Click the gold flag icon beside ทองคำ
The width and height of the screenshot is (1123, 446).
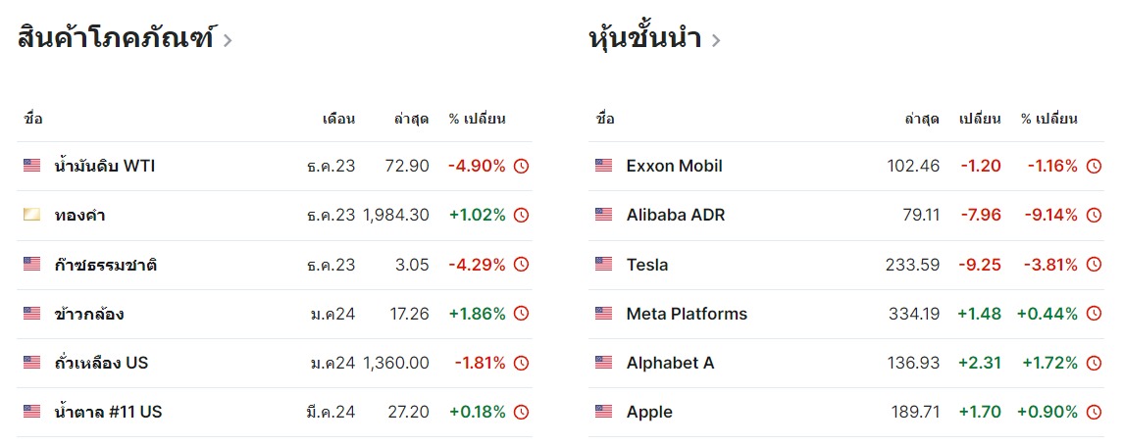point(32,216)
